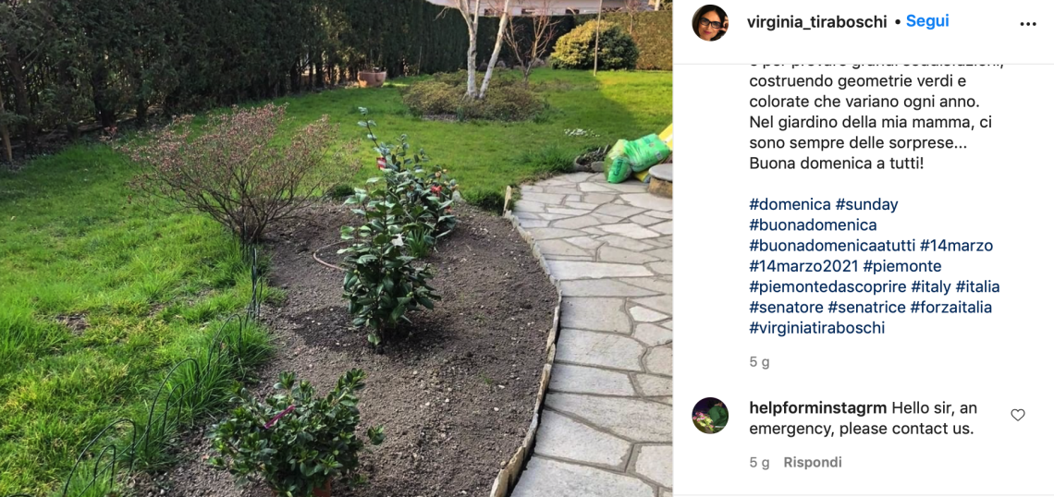Open virginia_tiraboschi profile avatar
The height and width of the screenshot is (497, 1054).
pos(710,23)
